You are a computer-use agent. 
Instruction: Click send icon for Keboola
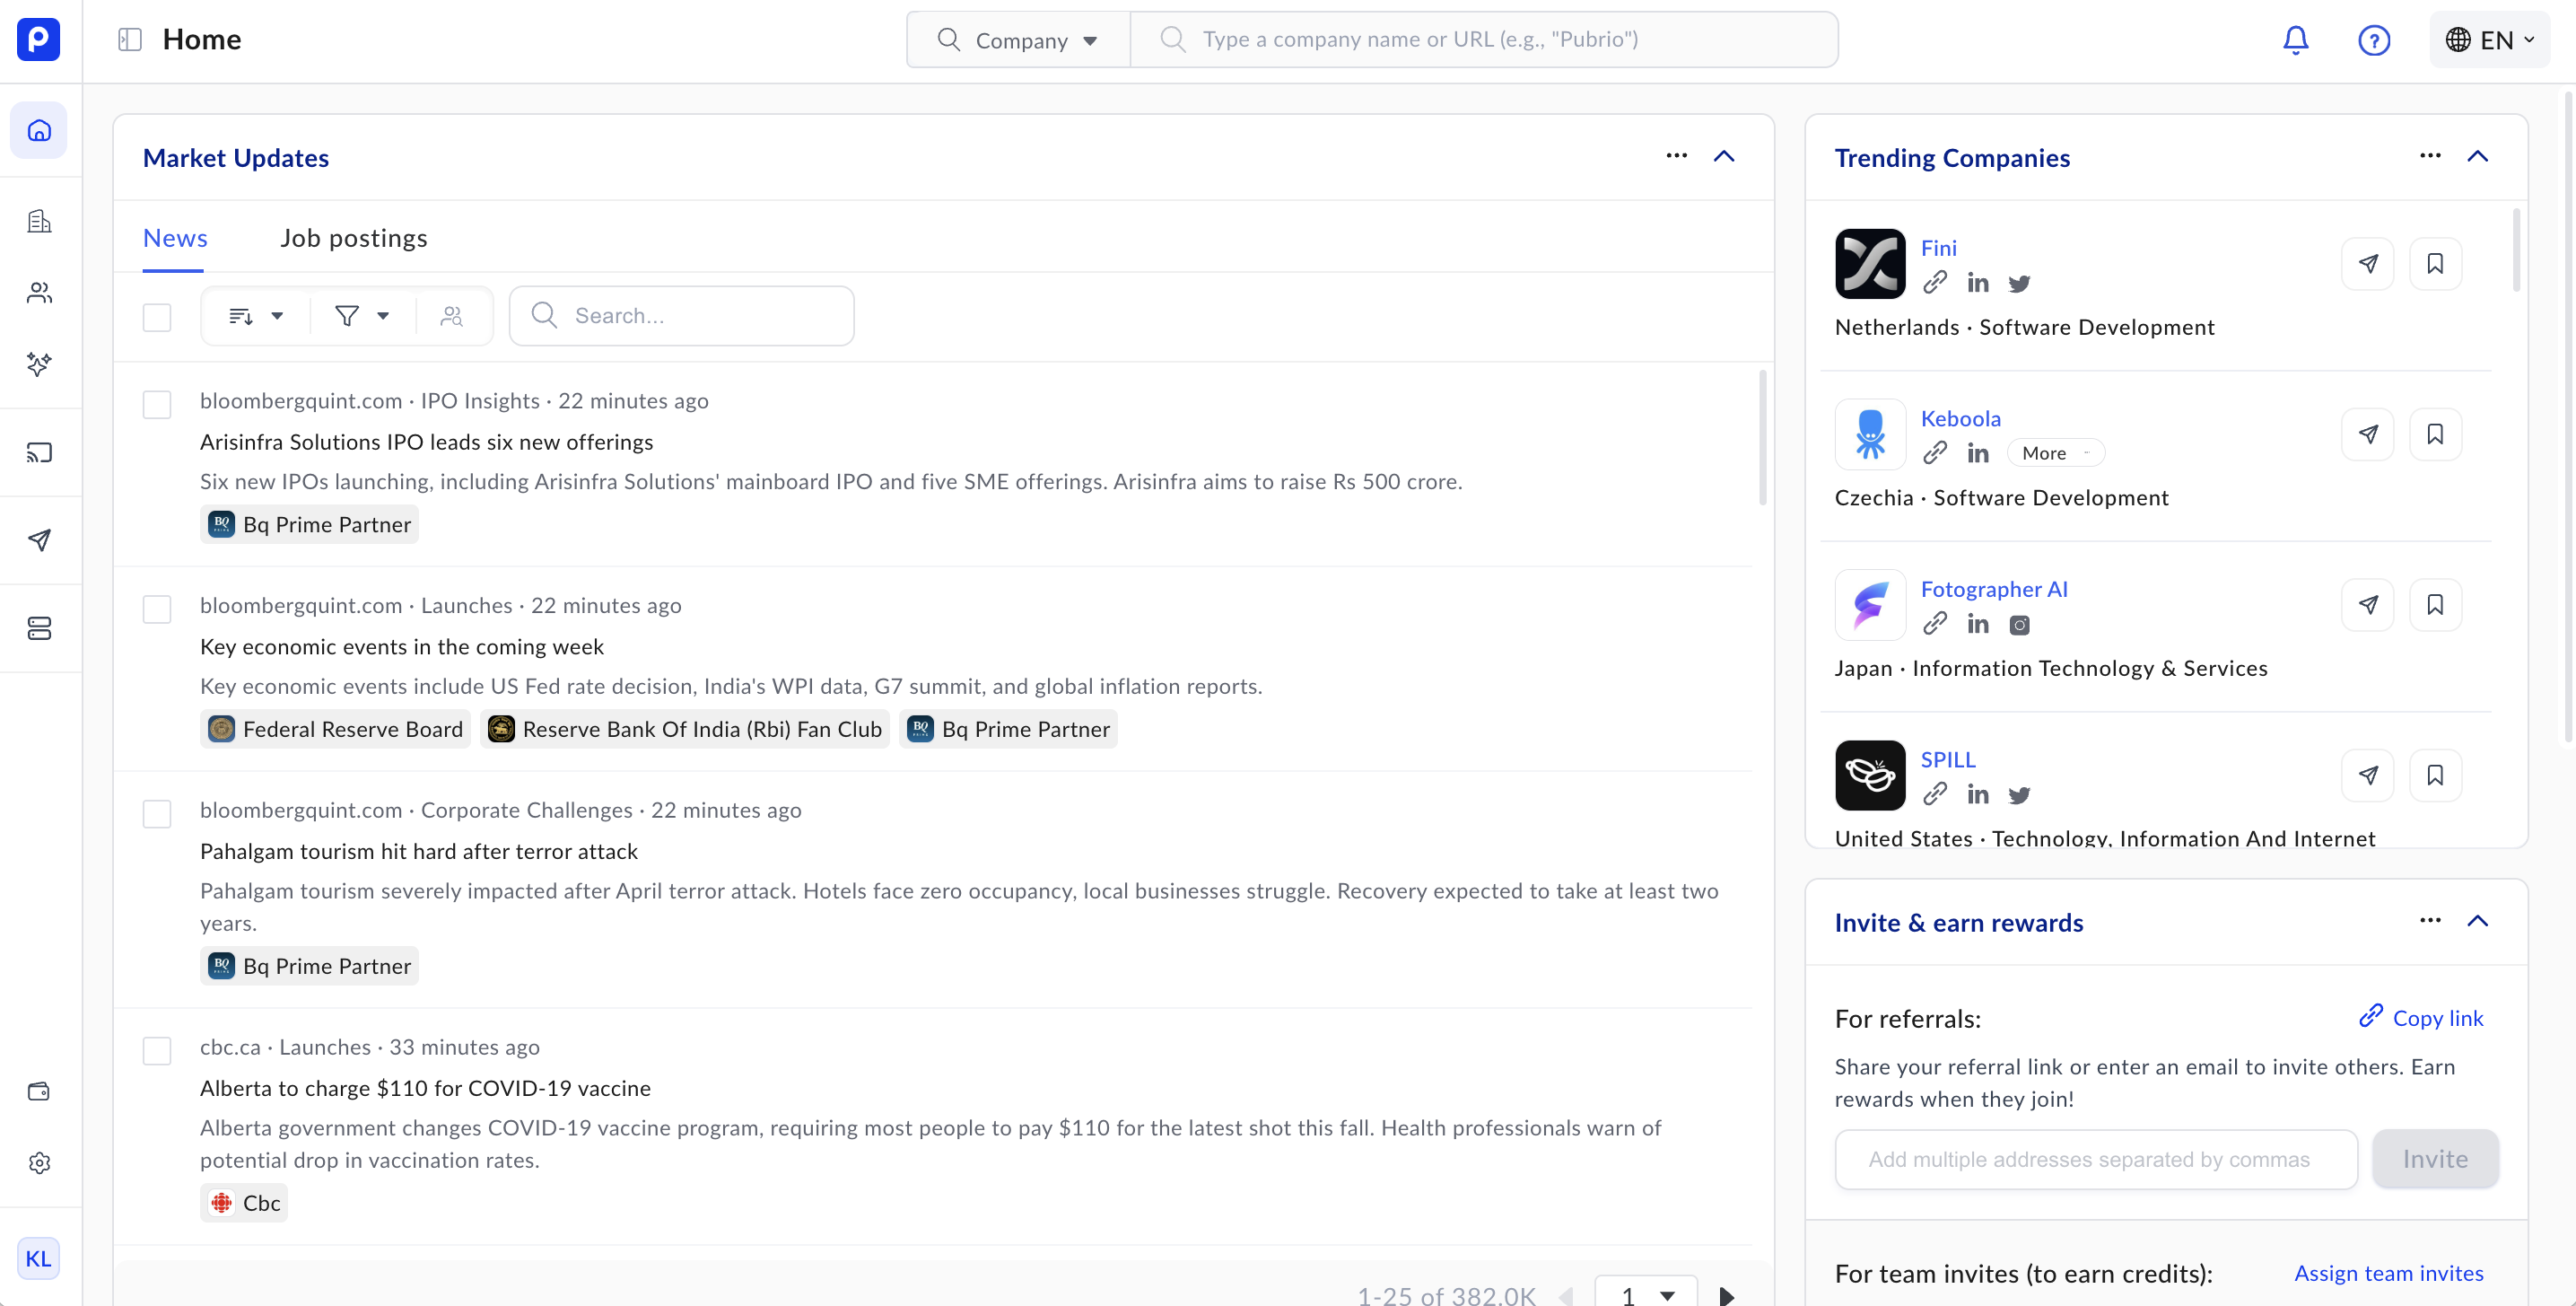coord(2367,434)
